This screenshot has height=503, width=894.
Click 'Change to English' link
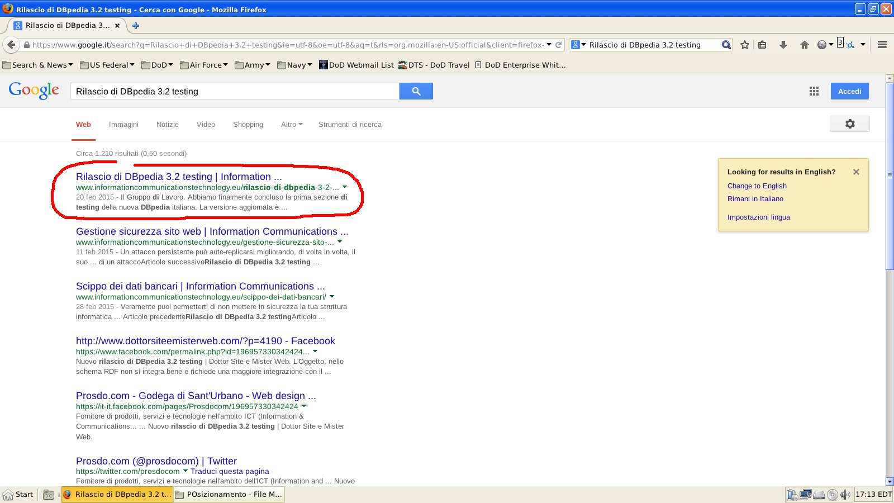pyautogui.click(x=757, y=186)
